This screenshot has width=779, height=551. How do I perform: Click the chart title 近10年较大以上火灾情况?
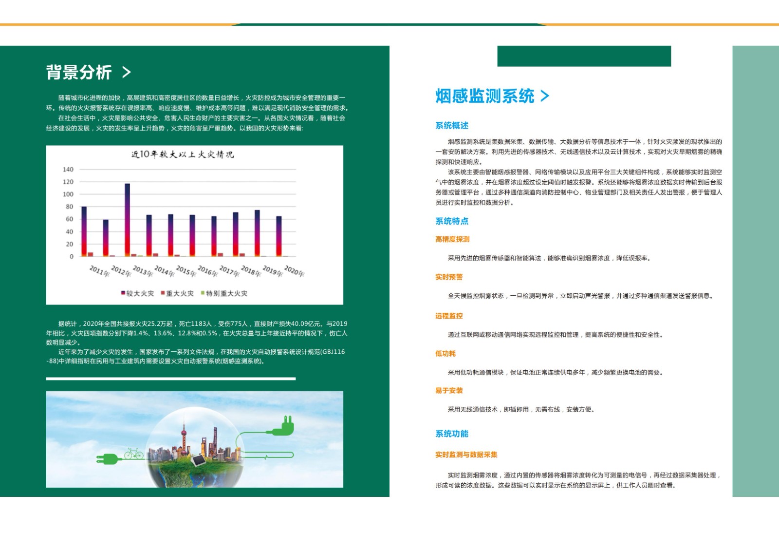[x=183, y=154]
